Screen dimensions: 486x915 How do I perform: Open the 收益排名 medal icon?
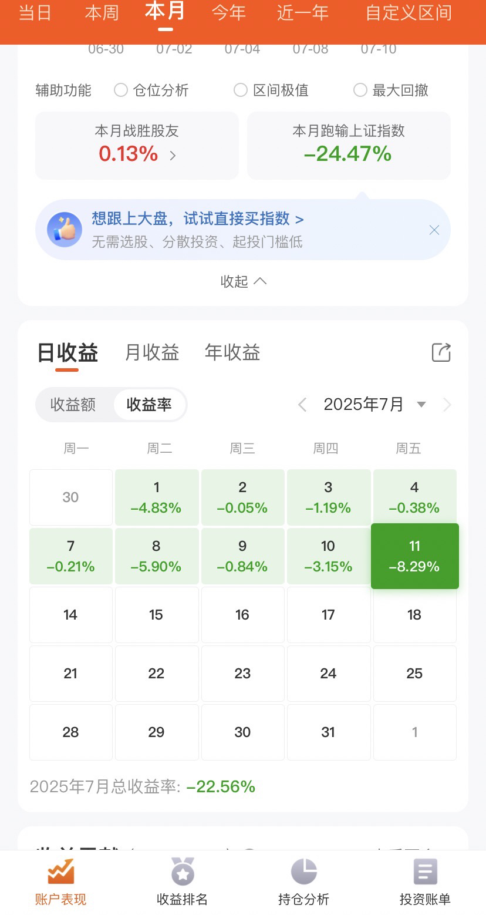coord(183,872)
